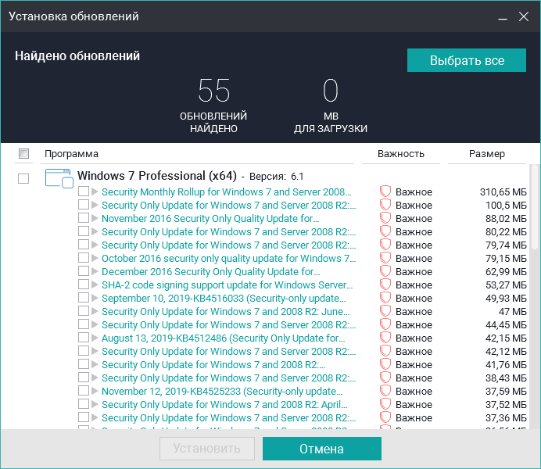This screenshot has height=469, width=541.
Task: Open the November 12, 2019-KB4525233 update link
Action: pos(222,391)
